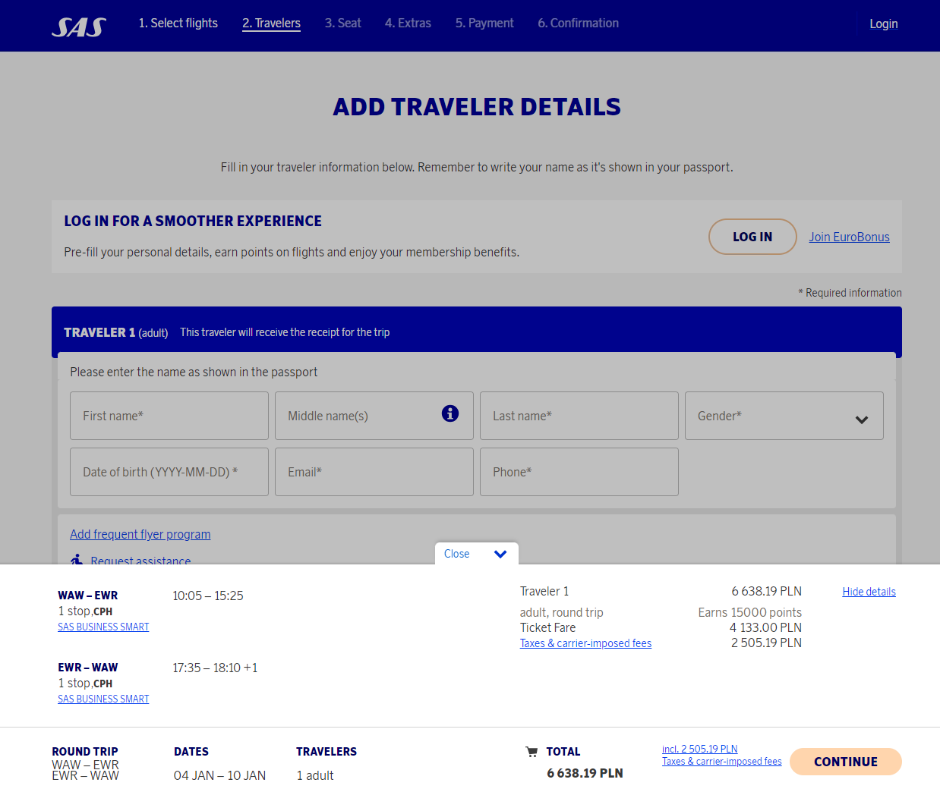The width and height of the screenshot is (940, 792).
Task: Click Hide details link
Action: pyautogui.click(x=869, y=592)
